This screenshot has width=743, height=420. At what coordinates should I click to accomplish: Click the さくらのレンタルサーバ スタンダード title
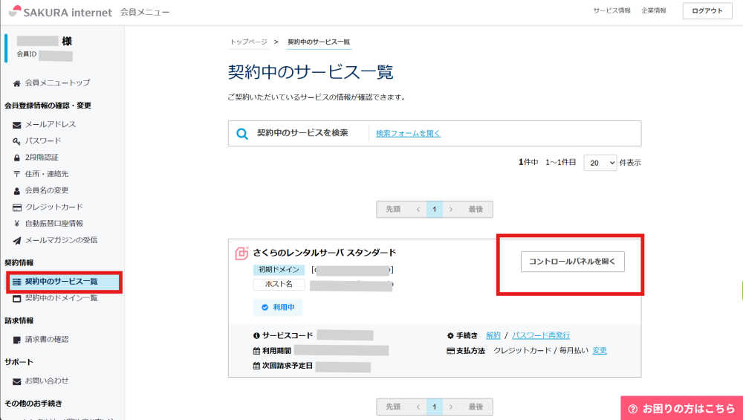[x=325, y=253]
